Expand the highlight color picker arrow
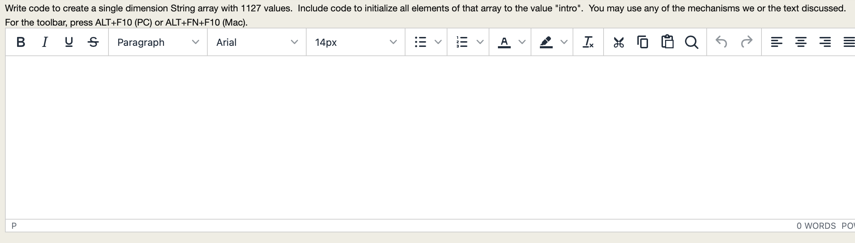855x243 pixels. click(x=564, y=42)
